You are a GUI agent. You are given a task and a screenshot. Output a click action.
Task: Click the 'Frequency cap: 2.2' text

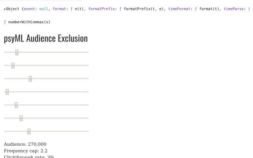click(26, 151)
